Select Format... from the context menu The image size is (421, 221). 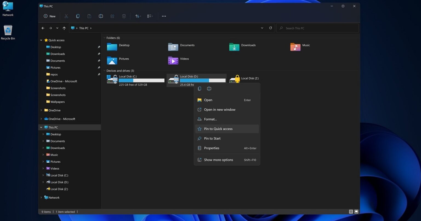[x=210, y=119]
